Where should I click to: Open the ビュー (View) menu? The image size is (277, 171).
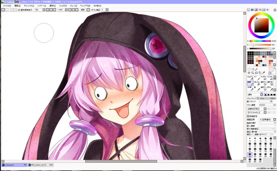coord(73,6)
